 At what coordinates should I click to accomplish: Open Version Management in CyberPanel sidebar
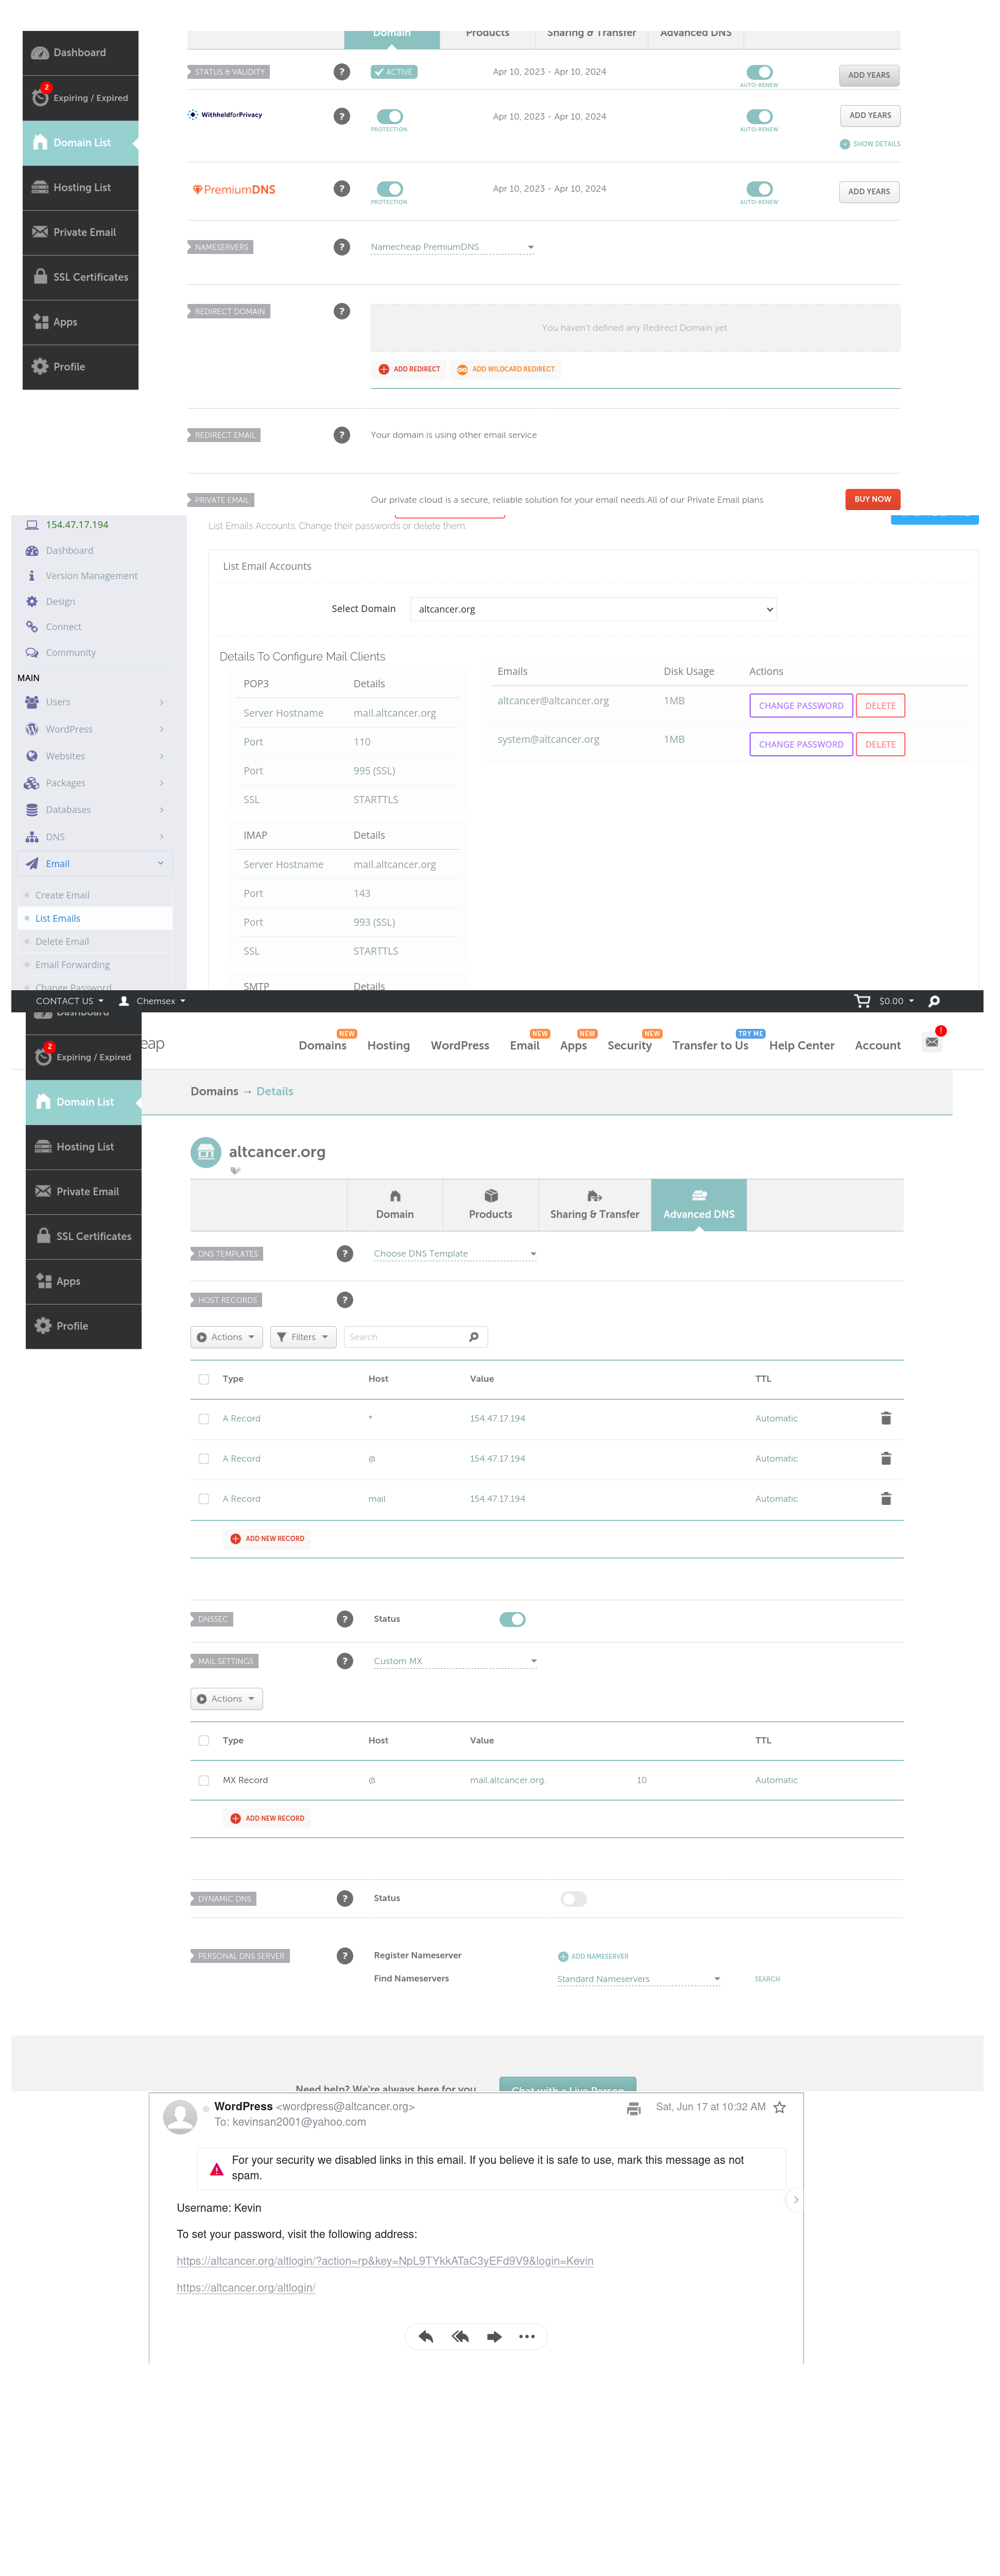click(x=92, y=576)
